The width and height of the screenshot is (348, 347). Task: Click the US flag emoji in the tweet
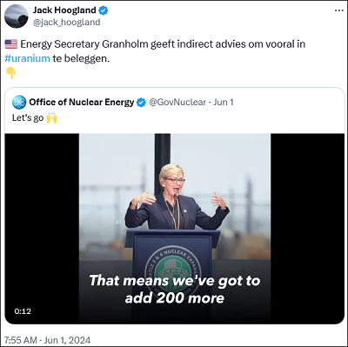tap(11, 44)
